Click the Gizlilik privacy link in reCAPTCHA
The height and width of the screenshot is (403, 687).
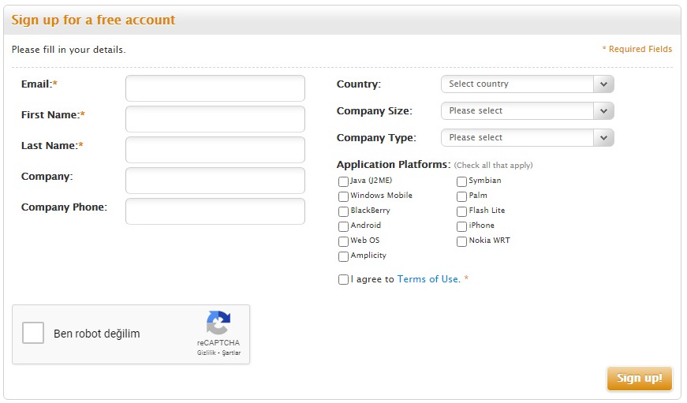(x=206, y=353)
